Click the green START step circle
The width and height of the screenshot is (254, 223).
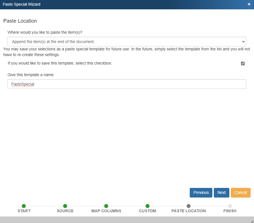[x=24, y=206]
